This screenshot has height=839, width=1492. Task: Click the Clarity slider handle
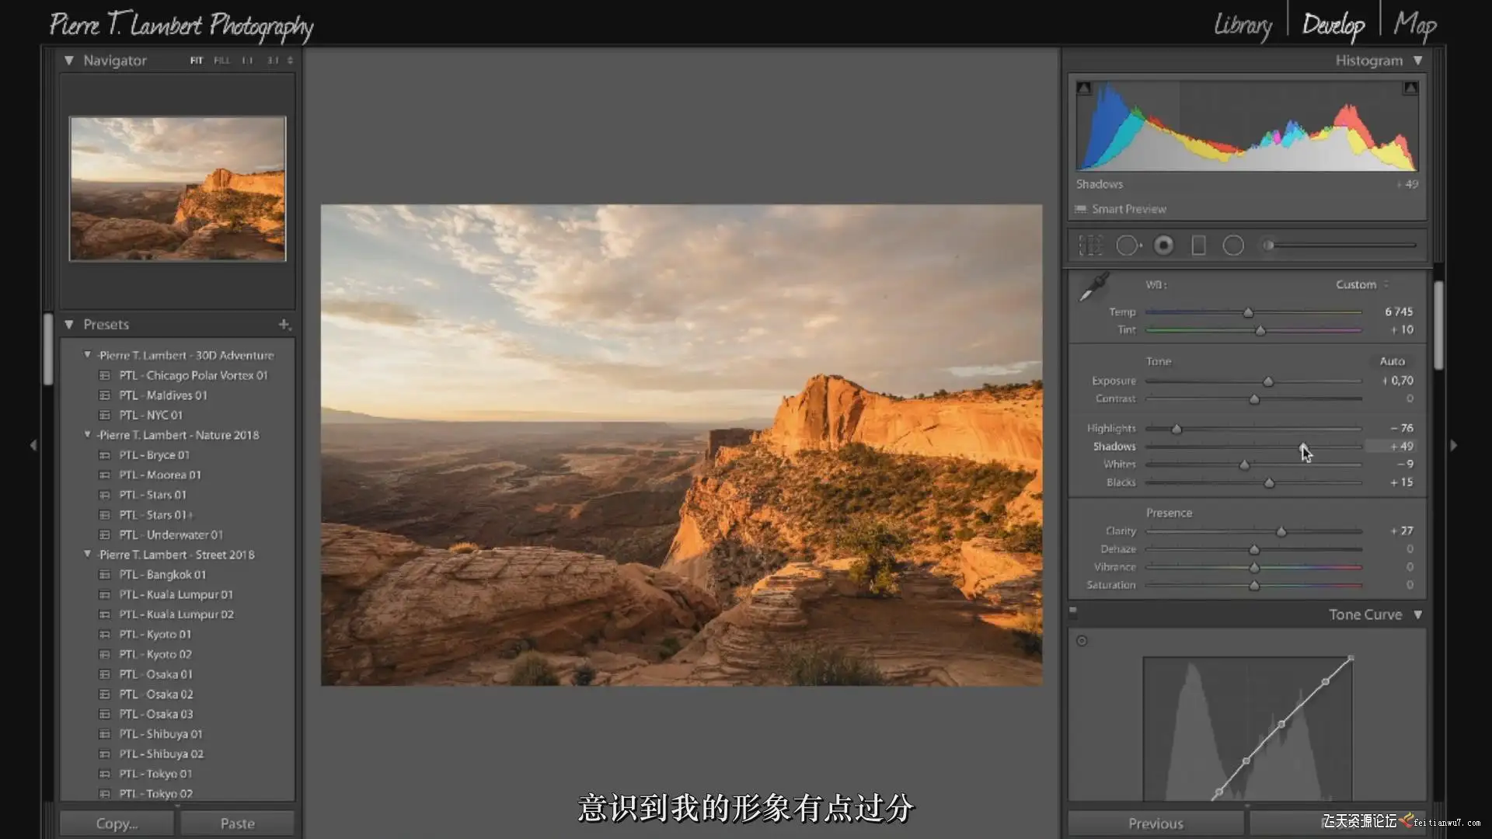1281,532
